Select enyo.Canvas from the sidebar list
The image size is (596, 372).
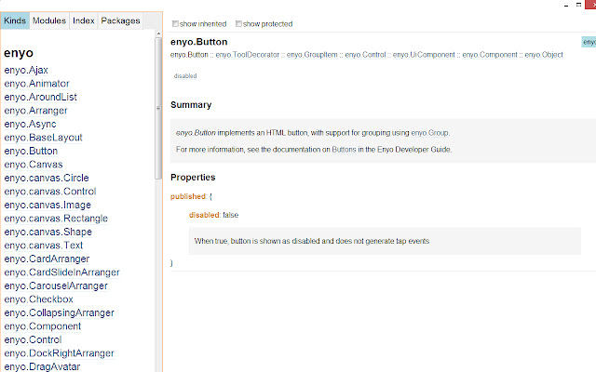pyautogui.click(x=33, y=164)
